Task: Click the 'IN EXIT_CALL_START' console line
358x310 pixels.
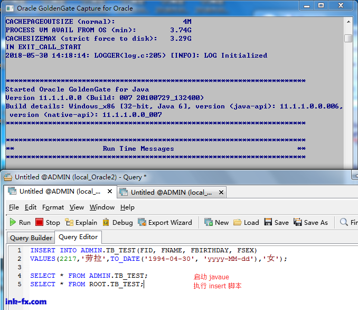Action: [x=43, y=47]
